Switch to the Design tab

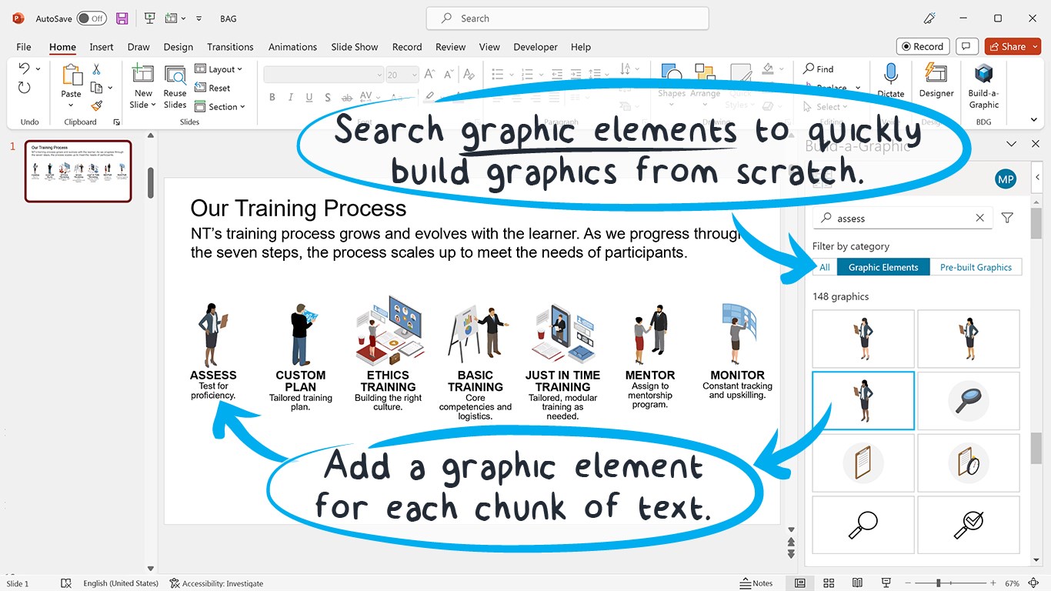[179, 47]
